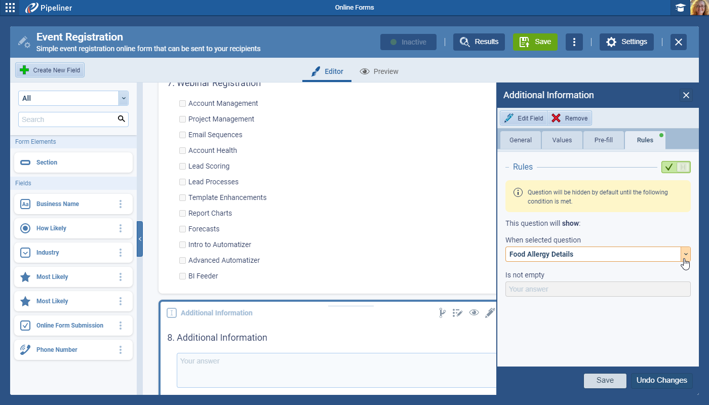Switch to the Preview tab
The width and height of the screenshot is (709, 405).
[x=379, y=71]
